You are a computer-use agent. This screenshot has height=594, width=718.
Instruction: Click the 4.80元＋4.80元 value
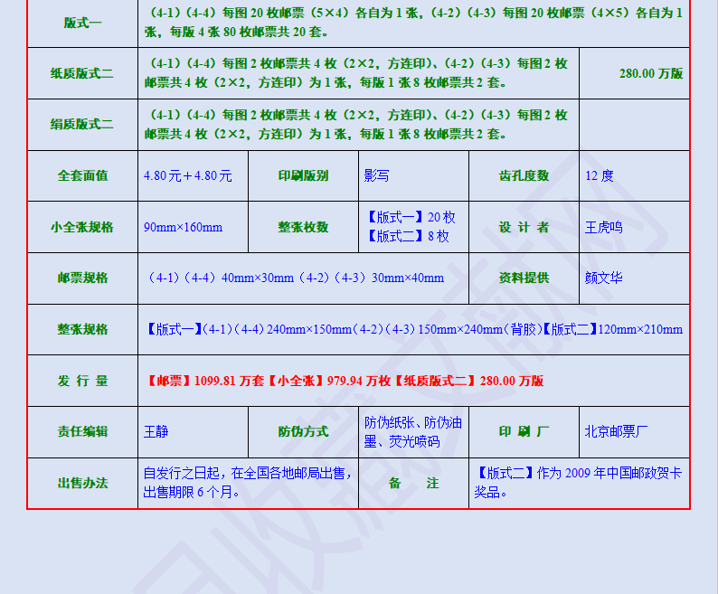(188, 175)
